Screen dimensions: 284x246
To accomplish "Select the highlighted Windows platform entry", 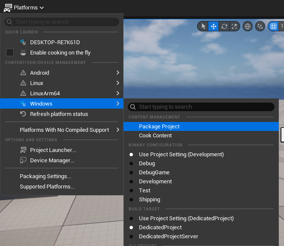I will [62, 103].
